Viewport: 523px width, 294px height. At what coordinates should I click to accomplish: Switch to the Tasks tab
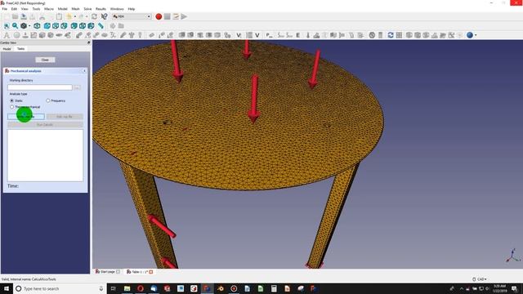[20, 49]
